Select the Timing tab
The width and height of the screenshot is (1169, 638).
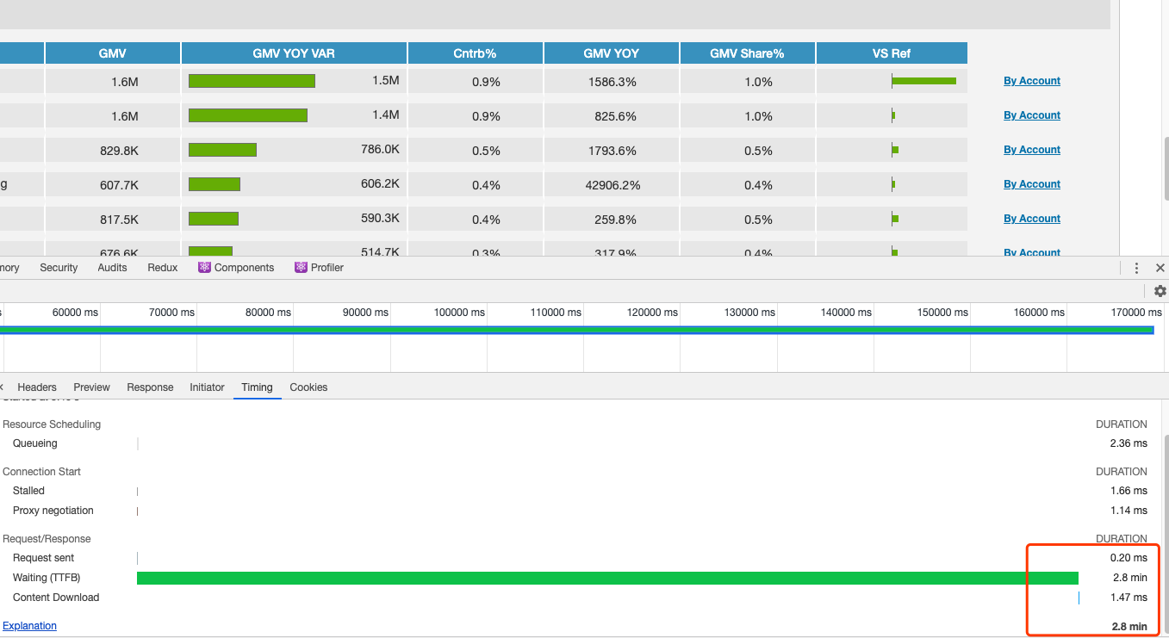pos(257,387)
